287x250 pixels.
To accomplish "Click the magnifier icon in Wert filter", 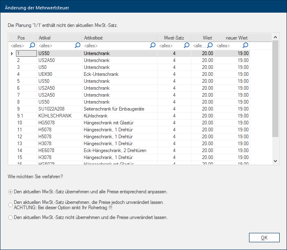I will pyautogui.click(x=210, y=46).
